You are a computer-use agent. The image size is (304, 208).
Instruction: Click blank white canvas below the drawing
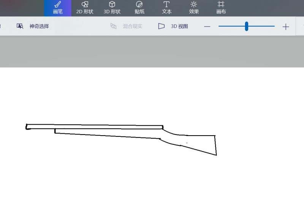pyautogui.click(x=152, y=182)
